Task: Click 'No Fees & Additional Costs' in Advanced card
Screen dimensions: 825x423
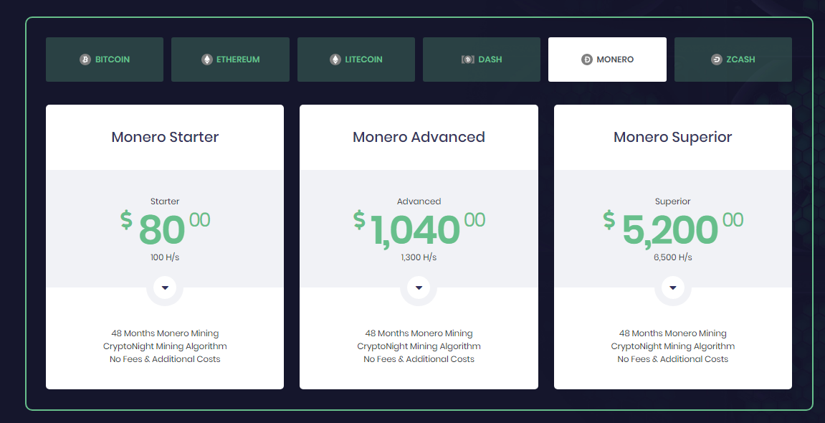Action: click(x=419, y=358)
